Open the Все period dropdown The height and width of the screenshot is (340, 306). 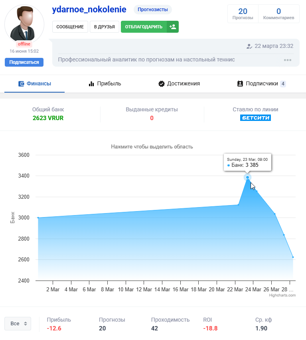tap(18, 324)
